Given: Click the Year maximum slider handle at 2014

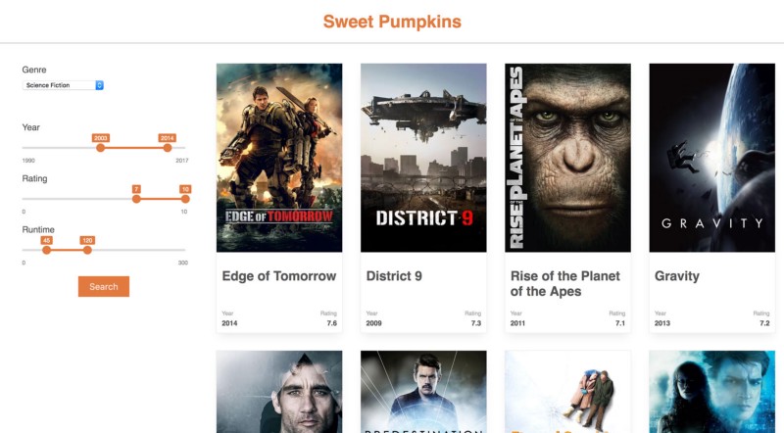Looking at the screenshot, I should pos(168,148).
